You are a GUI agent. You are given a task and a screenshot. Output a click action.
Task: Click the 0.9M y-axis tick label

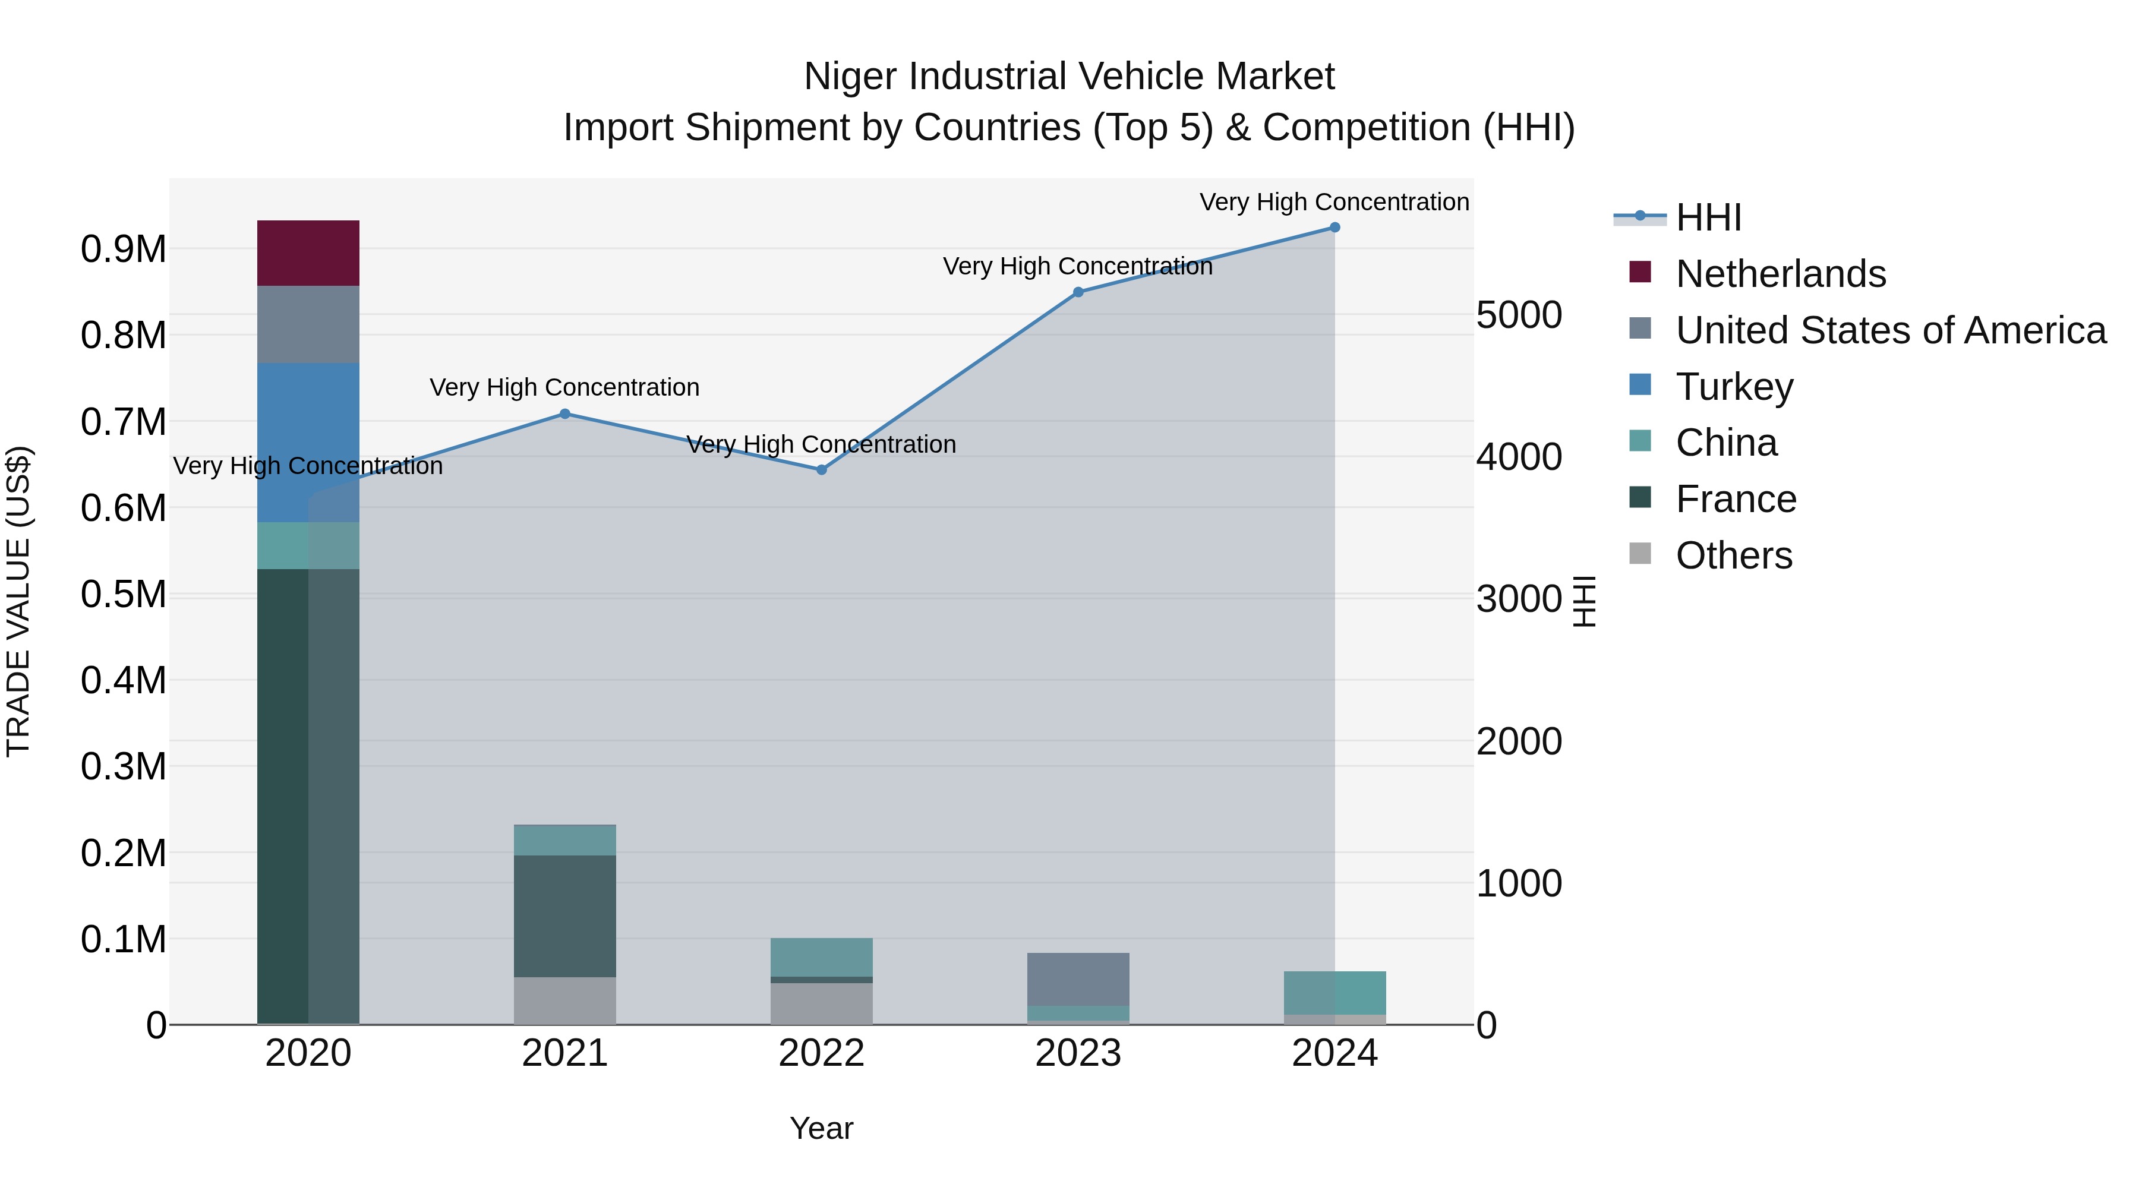click(x=124, y=249)
